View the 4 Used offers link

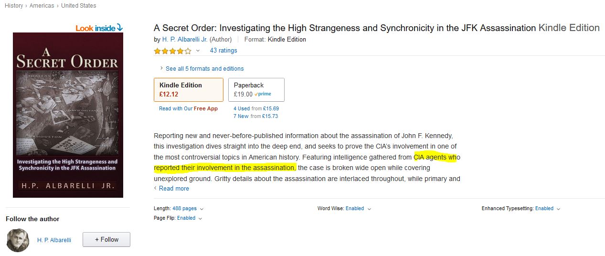click(x=242, y=108)
